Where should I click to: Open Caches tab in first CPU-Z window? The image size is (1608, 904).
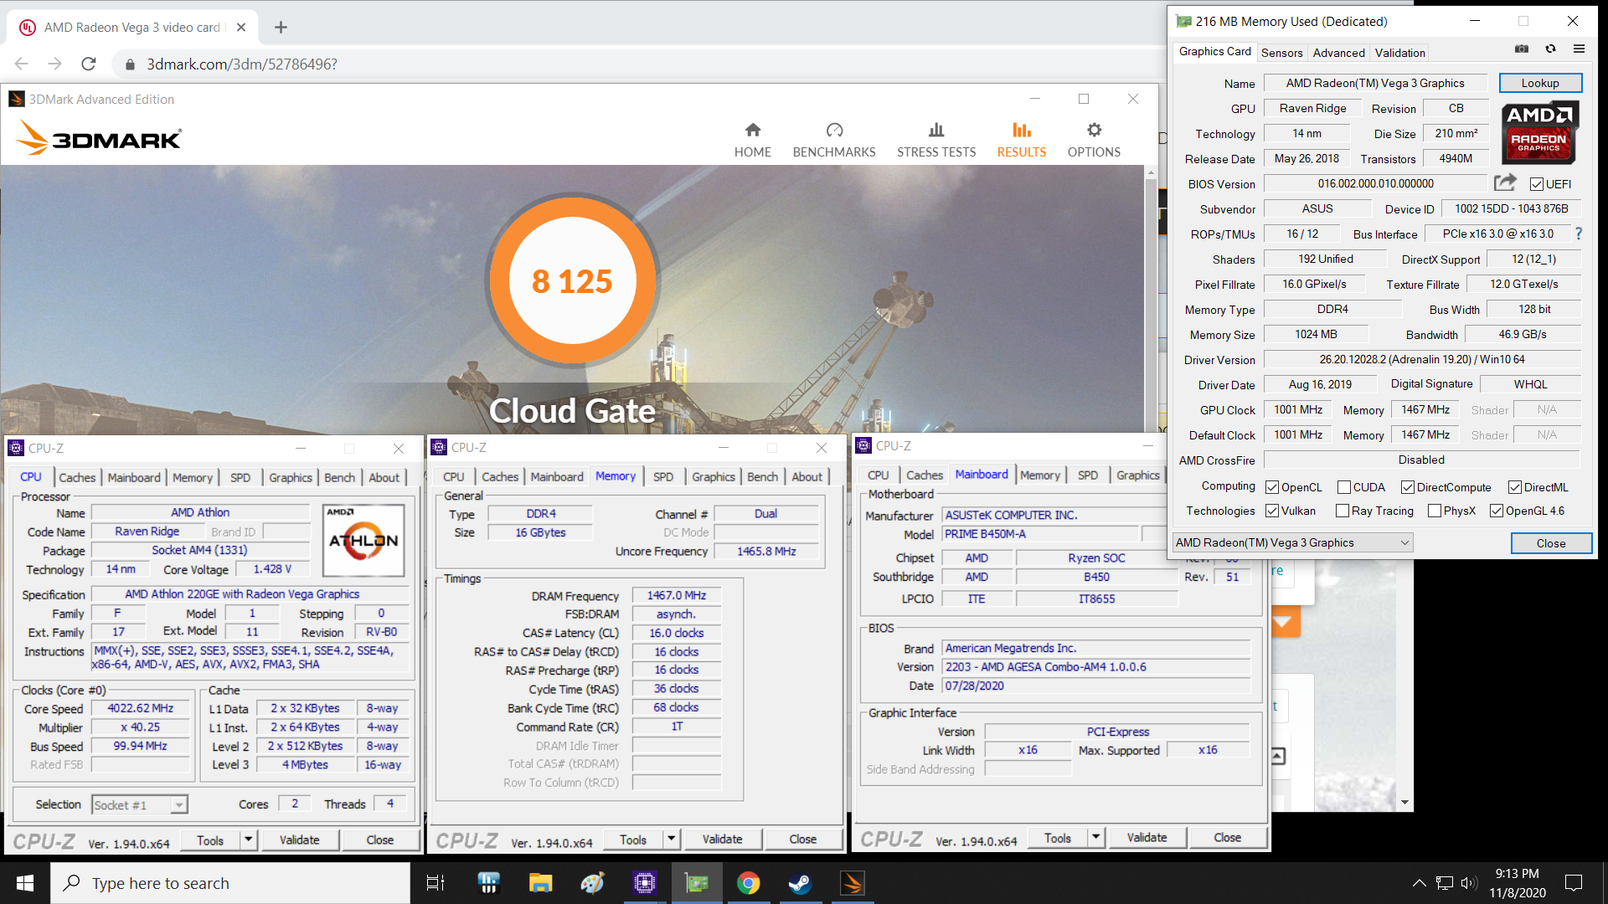[77, 477]
